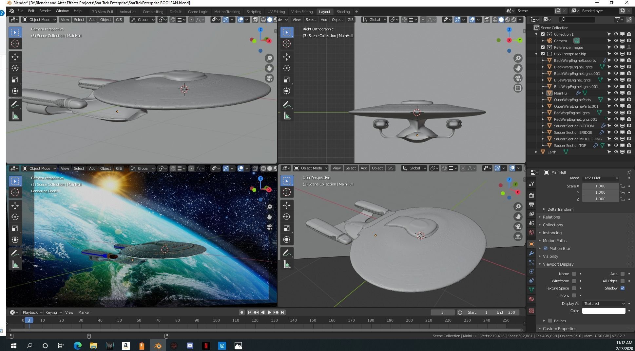Image resolution: width=635 pixels, height=351 pixels.
Task: Open Object Mode dropdown in top-left viewport
Action: pyautogui.click(x=39, y=20)
